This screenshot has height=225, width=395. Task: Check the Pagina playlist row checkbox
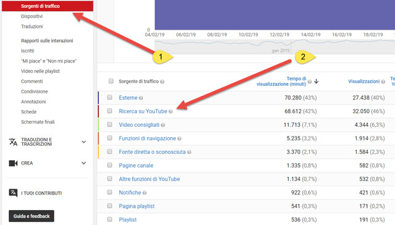tap(110, 206)
